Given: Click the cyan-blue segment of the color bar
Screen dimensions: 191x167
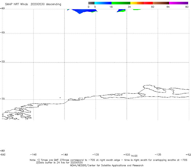Looking at the screenshot, I should tap(103, 3).
